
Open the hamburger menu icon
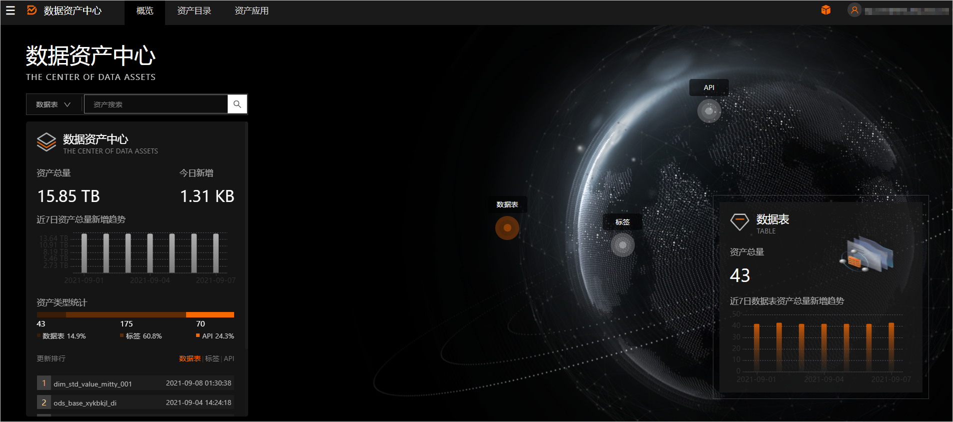click(10, 10)
